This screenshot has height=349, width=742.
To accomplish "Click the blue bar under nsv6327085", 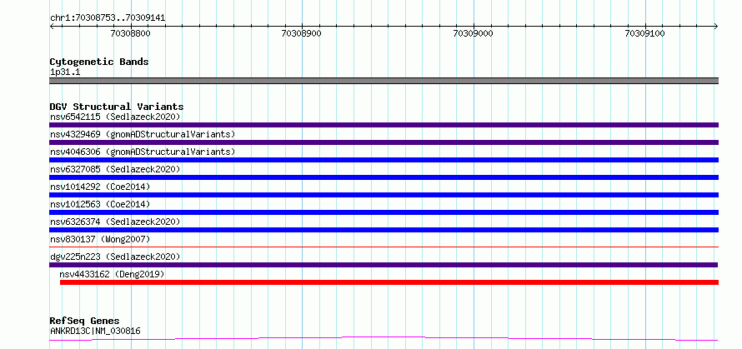I will click(384, 177).
